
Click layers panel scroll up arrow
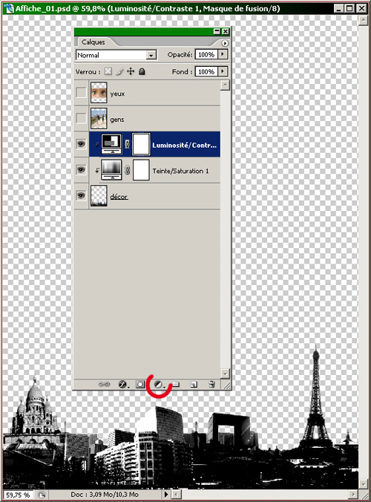click(225, 85)
